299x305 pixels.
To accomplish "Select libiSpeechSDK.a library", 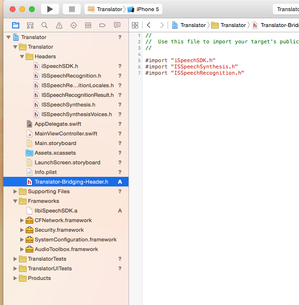I will (66, 211).
